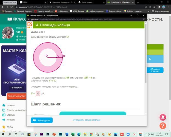
Task: Go back in the main Chrome window
Action: tap(3, 7)
